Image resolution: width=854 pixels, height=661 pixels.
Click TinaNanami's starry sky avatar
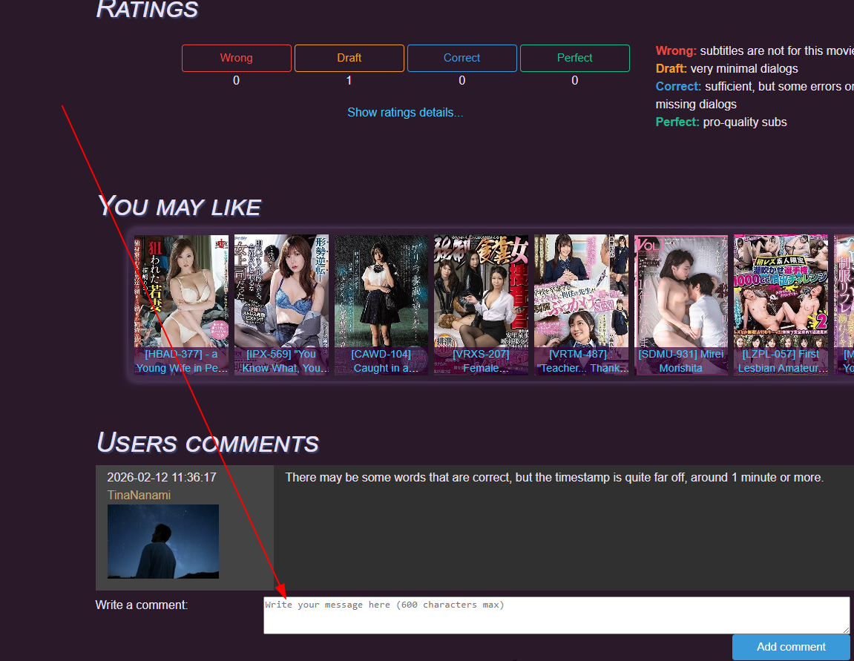click(x=162, y=542)
